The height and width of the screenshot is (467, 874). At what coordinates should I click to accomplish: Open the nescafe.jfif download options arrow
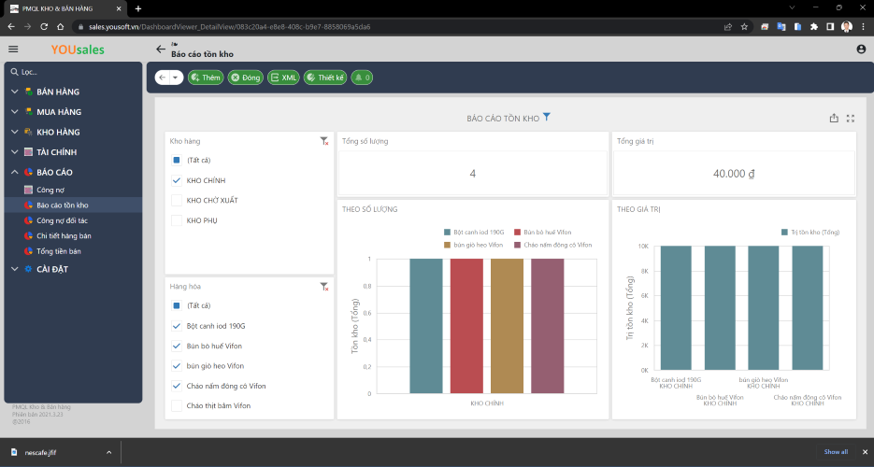pyautogui.click(x=108, y=453)
